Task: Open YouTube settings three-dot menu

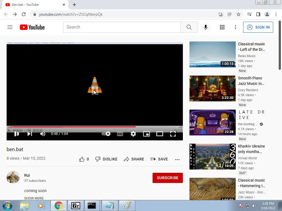Action: click(235, 27)
